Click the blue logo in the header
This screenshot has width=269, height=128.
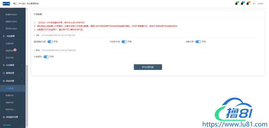[x=6, y=4]
